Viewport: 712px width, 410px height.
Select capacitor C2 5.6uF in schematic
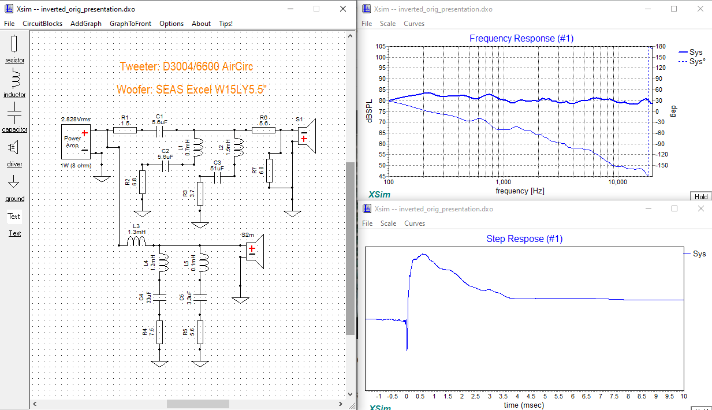tap(165, 166)
